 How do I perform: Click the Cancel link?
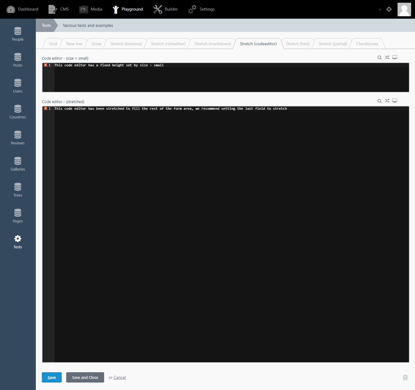(x=119, y=377)
